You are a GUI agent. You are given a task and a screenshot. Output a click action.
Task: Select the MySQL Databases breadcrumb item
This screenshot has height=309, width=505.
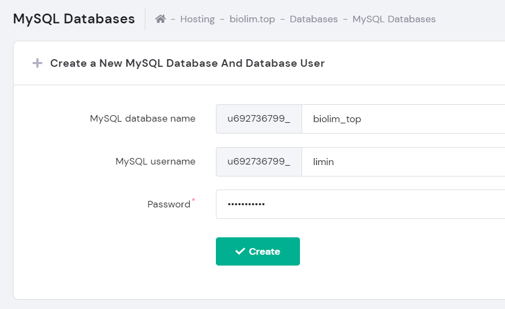(x=394, y=19)
